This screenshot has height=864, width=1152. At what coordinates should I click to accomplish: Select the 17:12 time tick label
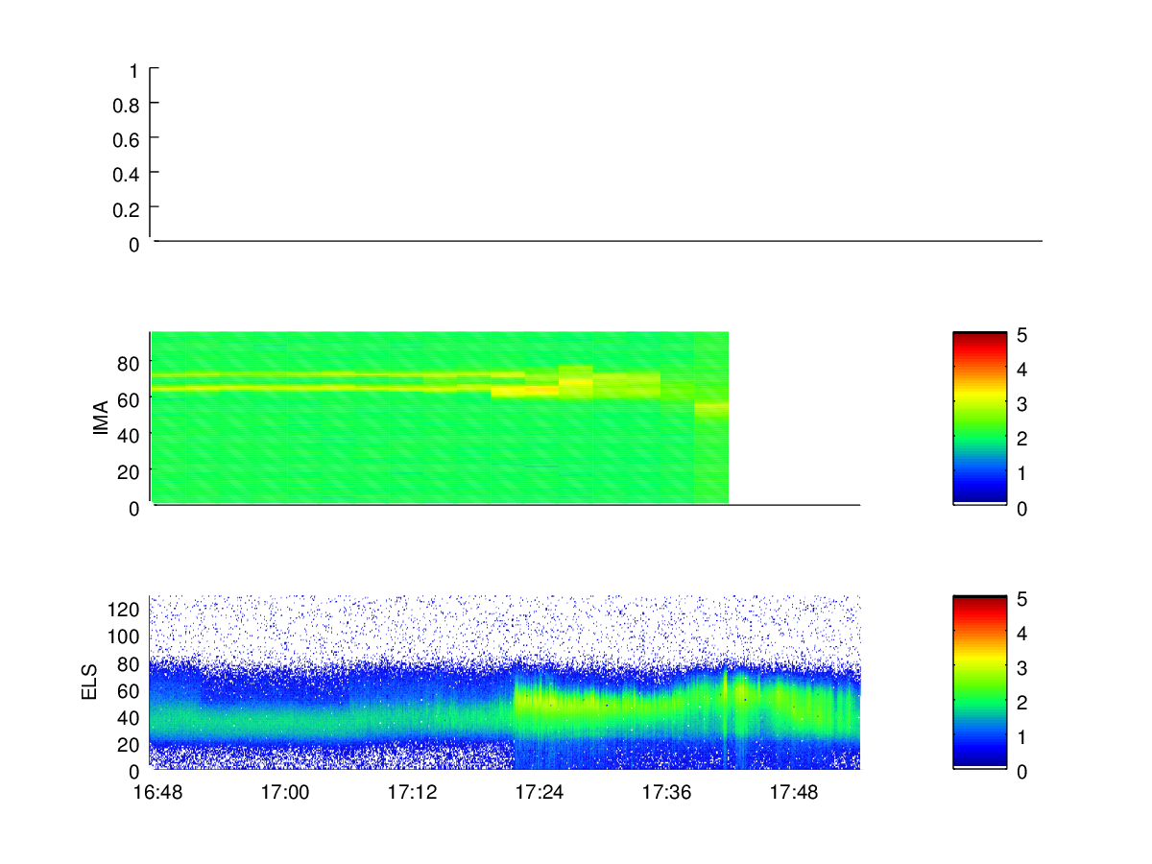pyautogui.click(x=413, y=793)
